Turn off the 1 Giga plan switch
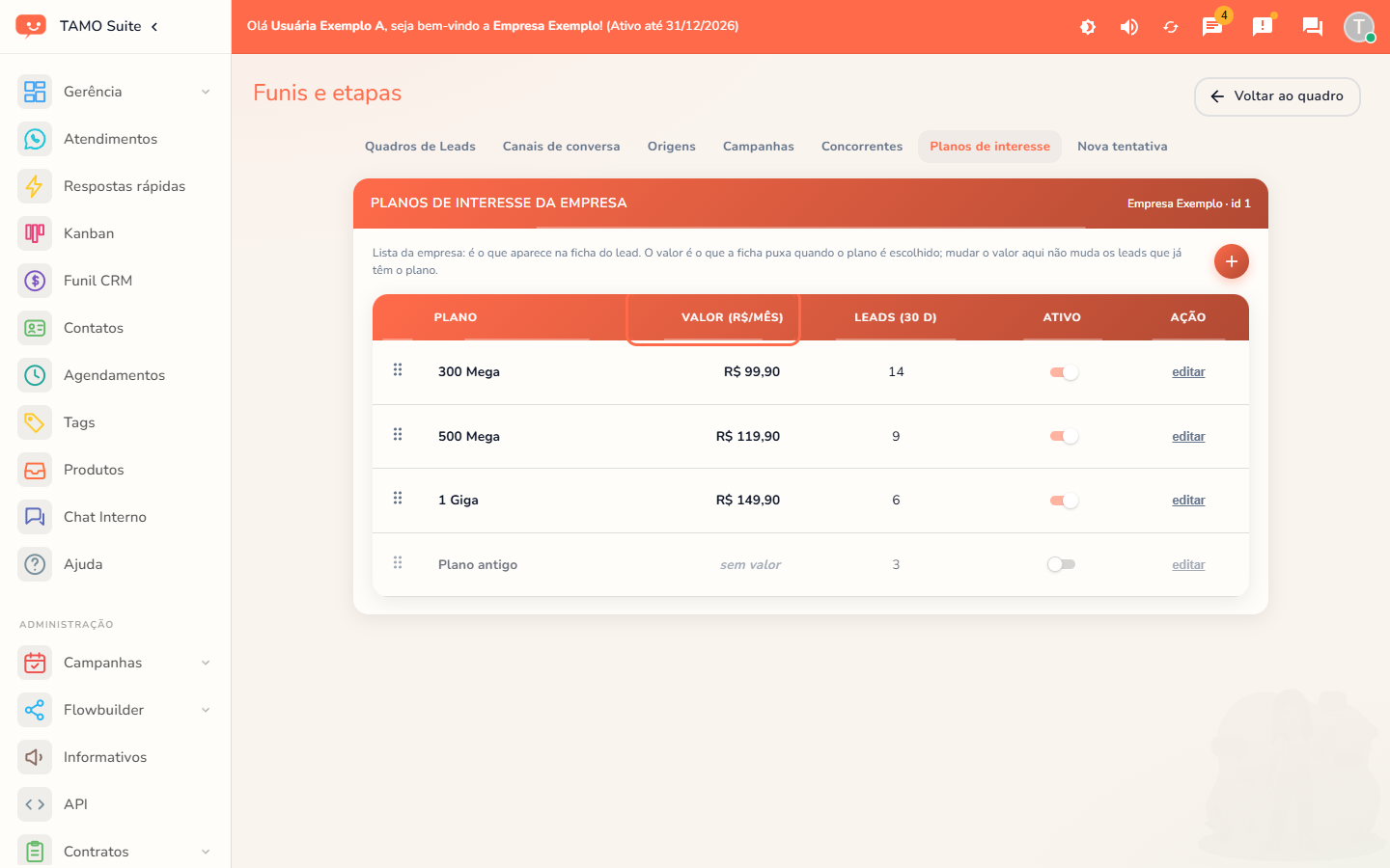Image resolution: width=1390 pixels, height=868 pixels. (x=1064, y=501)
